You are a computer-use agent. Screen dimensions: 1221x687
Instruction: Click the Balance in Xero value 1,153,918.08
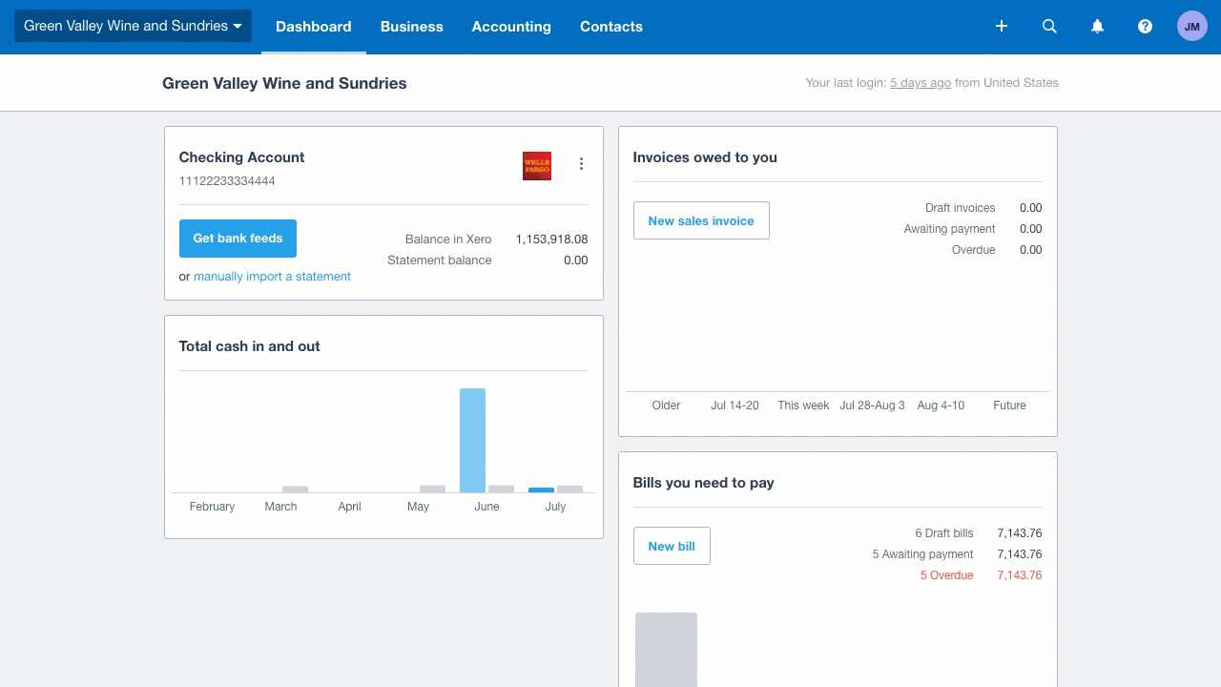pos(551,239)
